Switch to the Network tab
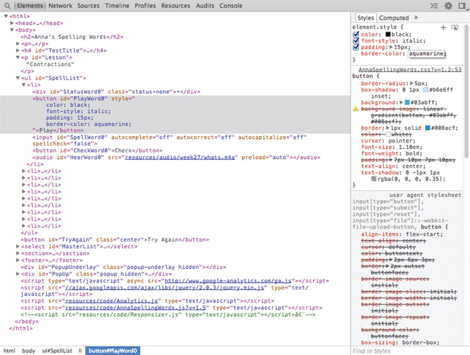The height and width of the screenshot is (355, 470). pos(60,6)
